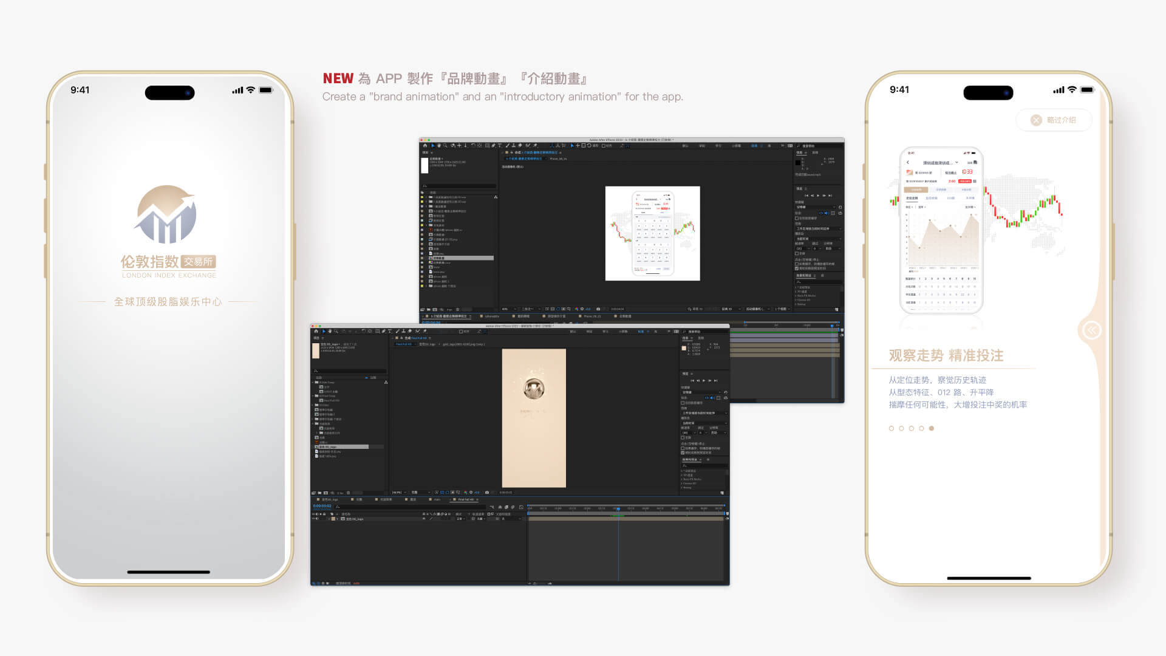Toggle audio switch of 金色3D_logo layer
Screen dimensions: 1166x656
click(317, 519)
